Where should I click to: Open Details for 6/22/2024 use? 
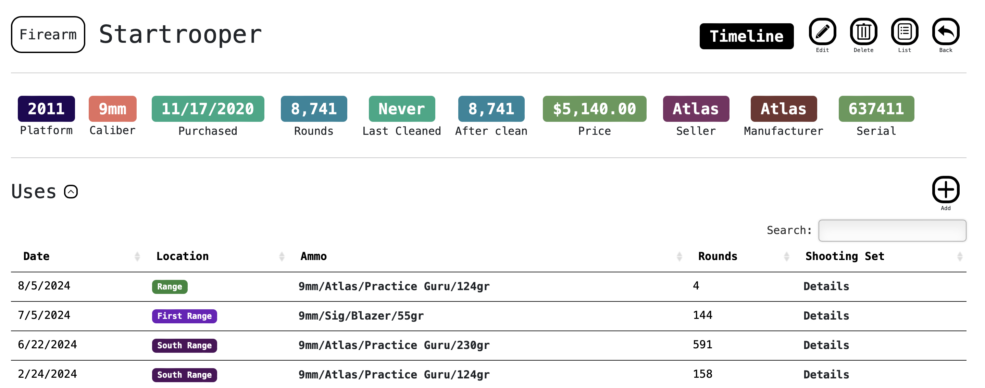[826, 345]
